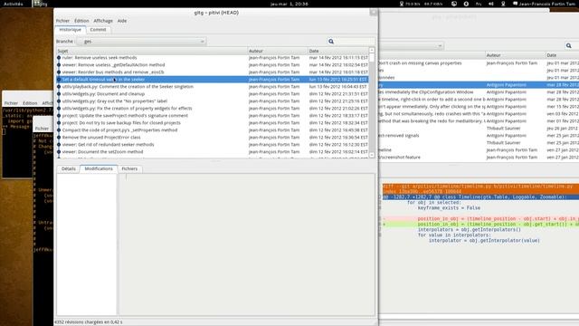
Task: Click diff header line for timeline.py in background window
Action: (x=480, y=187)
